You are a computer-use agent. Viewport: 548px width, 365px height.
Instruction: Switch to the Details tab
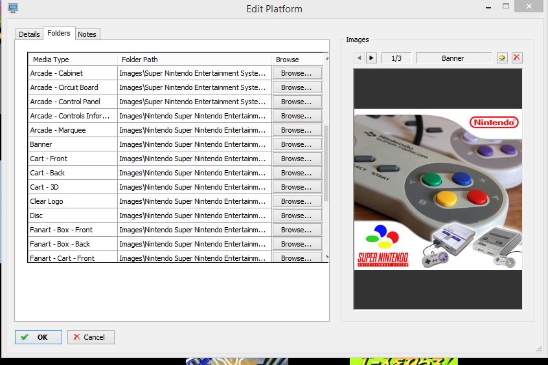29,34
